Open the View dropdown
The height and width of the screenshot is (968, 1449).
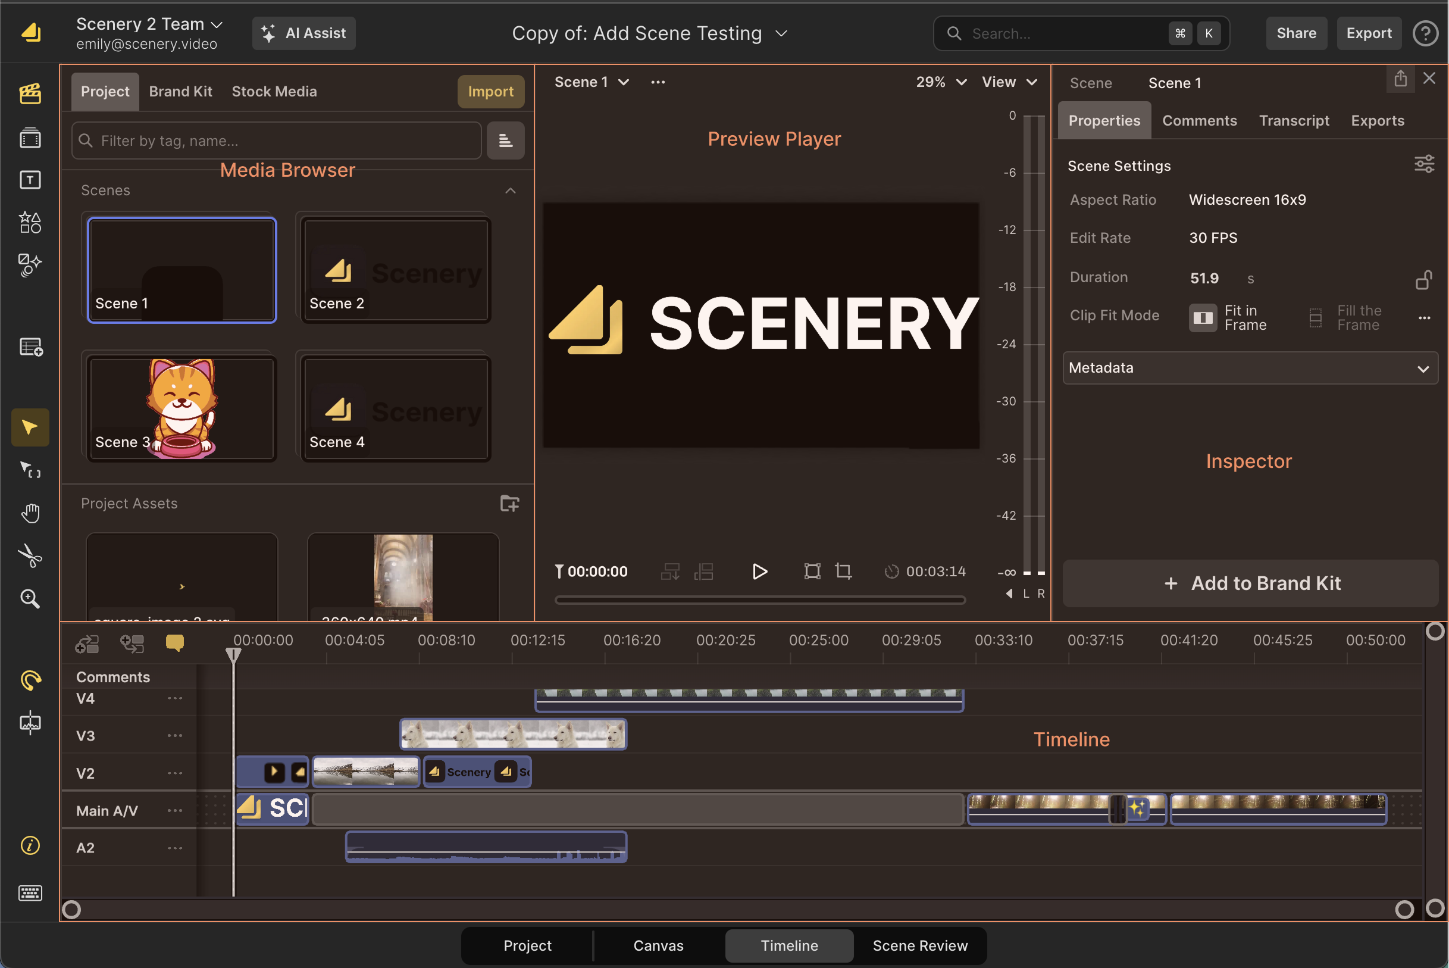[1010, 82]
